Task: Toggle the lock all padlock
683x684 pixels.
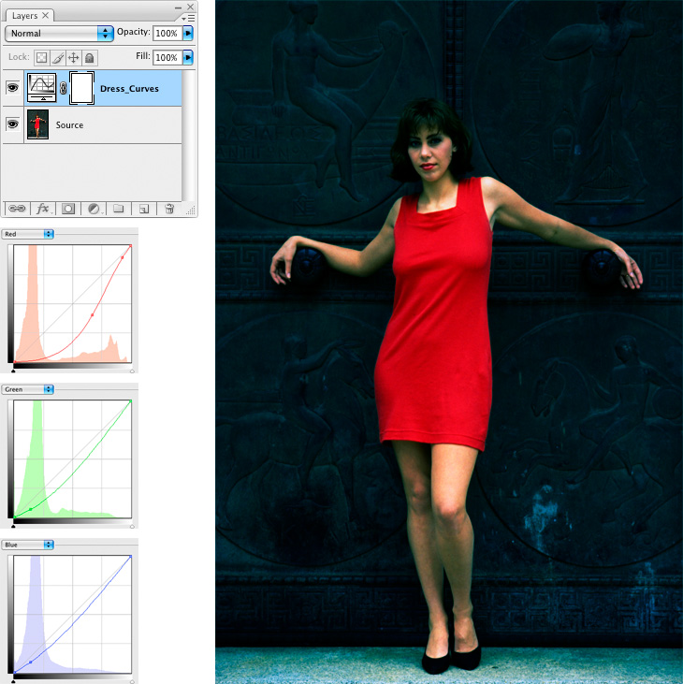Action: [x=89, y=58]
